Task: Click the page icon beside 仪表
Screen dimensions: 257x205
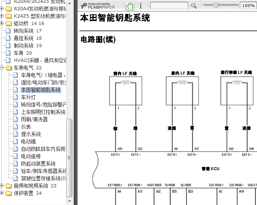Action: (16, 127)
